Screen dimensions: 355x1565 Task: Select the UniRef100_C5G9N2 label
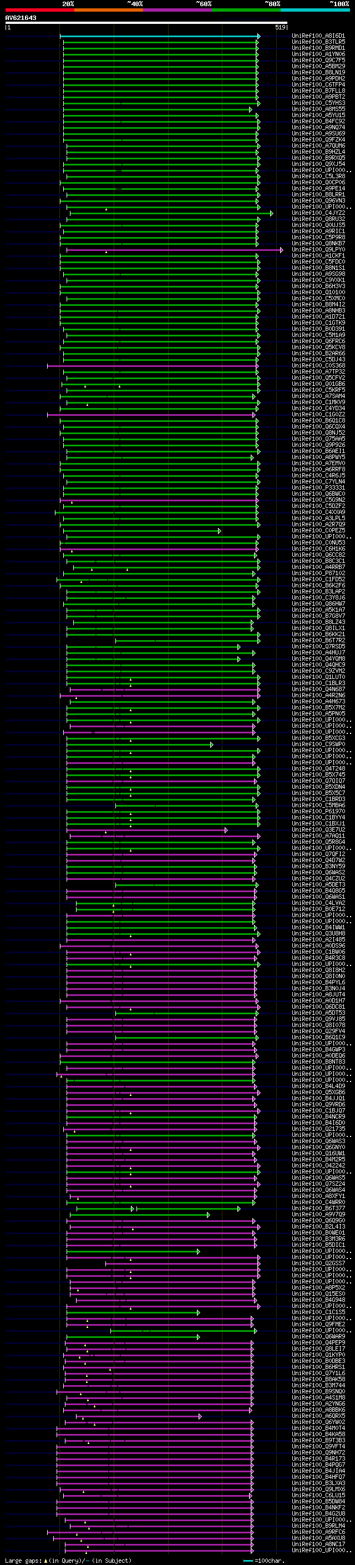point(318,500)
